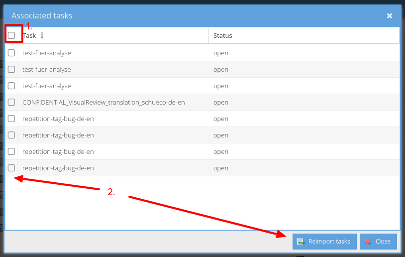Check the third repetition-tag-bug-de-en checkbox
405x257 pixels.
tap(11, 151)
